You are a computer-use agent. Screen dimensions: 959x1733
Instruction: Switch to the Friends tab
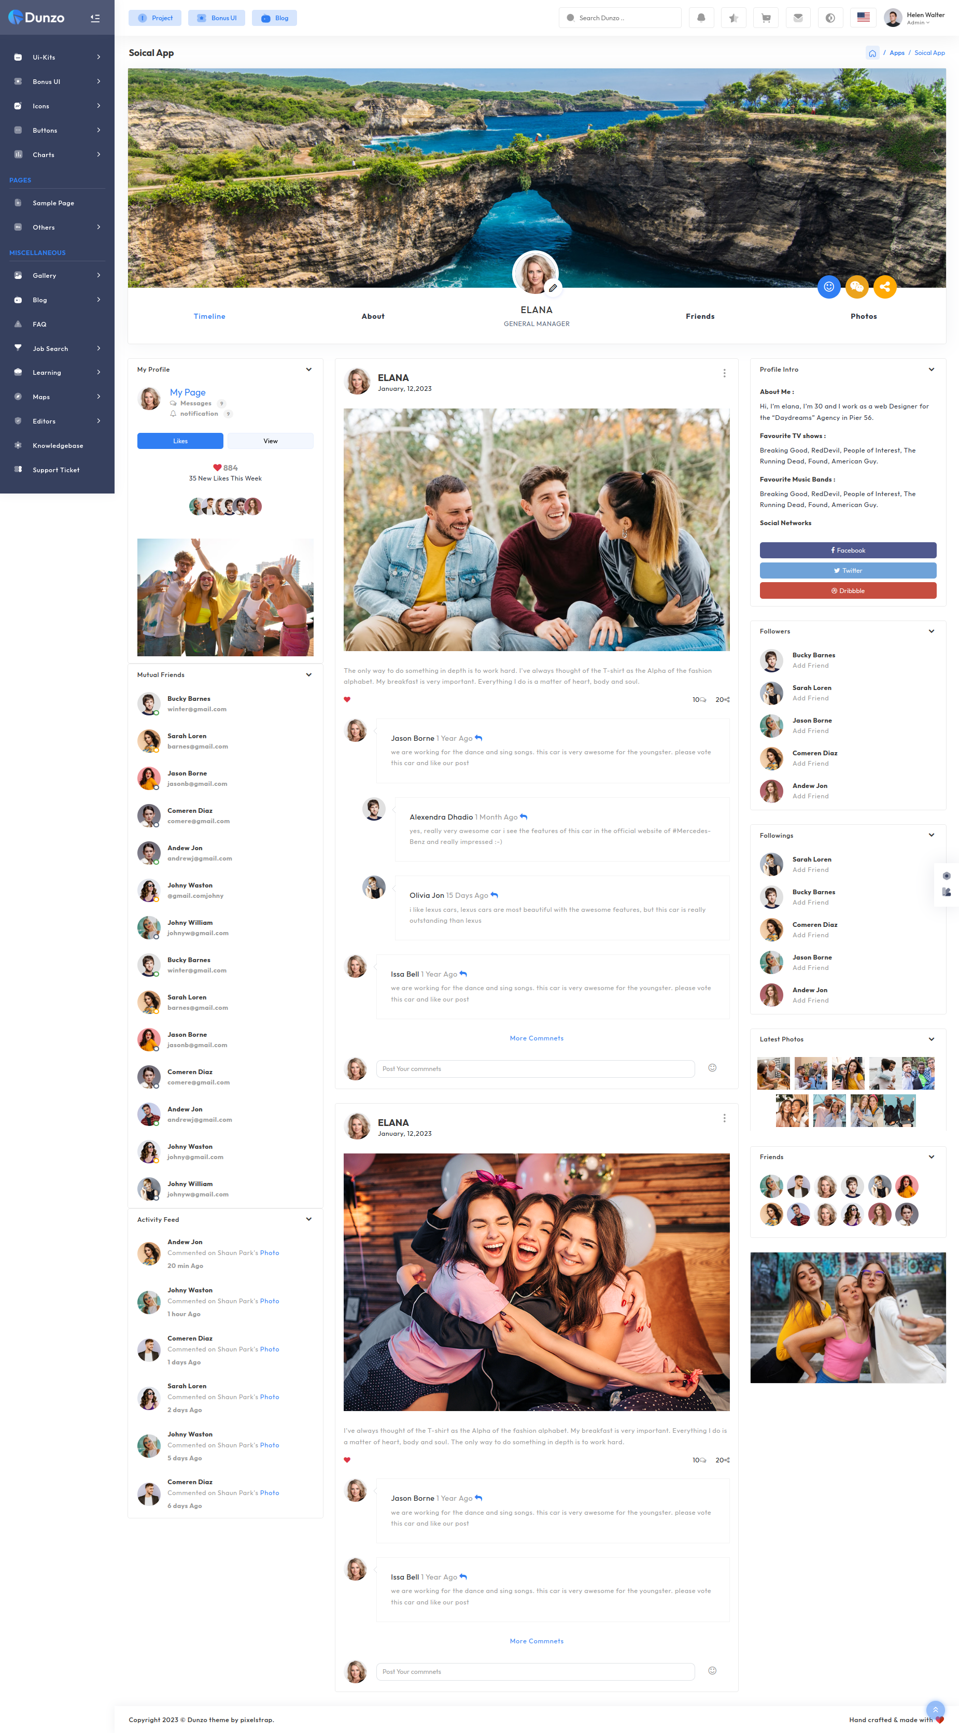pyautogui.click(x=699, y=316)
